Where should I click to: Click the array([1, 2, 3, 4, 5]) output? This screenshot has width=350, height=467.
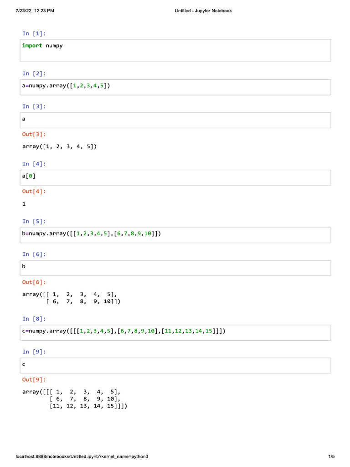tap(60, 147)
